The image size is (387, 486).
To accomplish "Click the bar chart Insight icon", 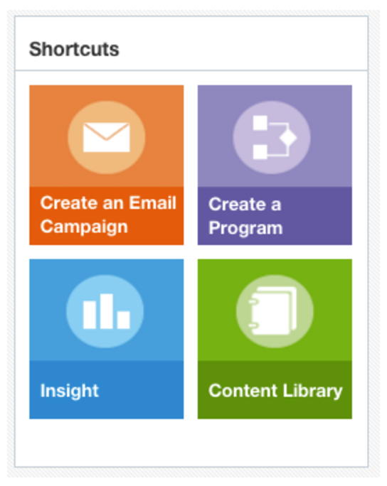I will tap(107, 311).
